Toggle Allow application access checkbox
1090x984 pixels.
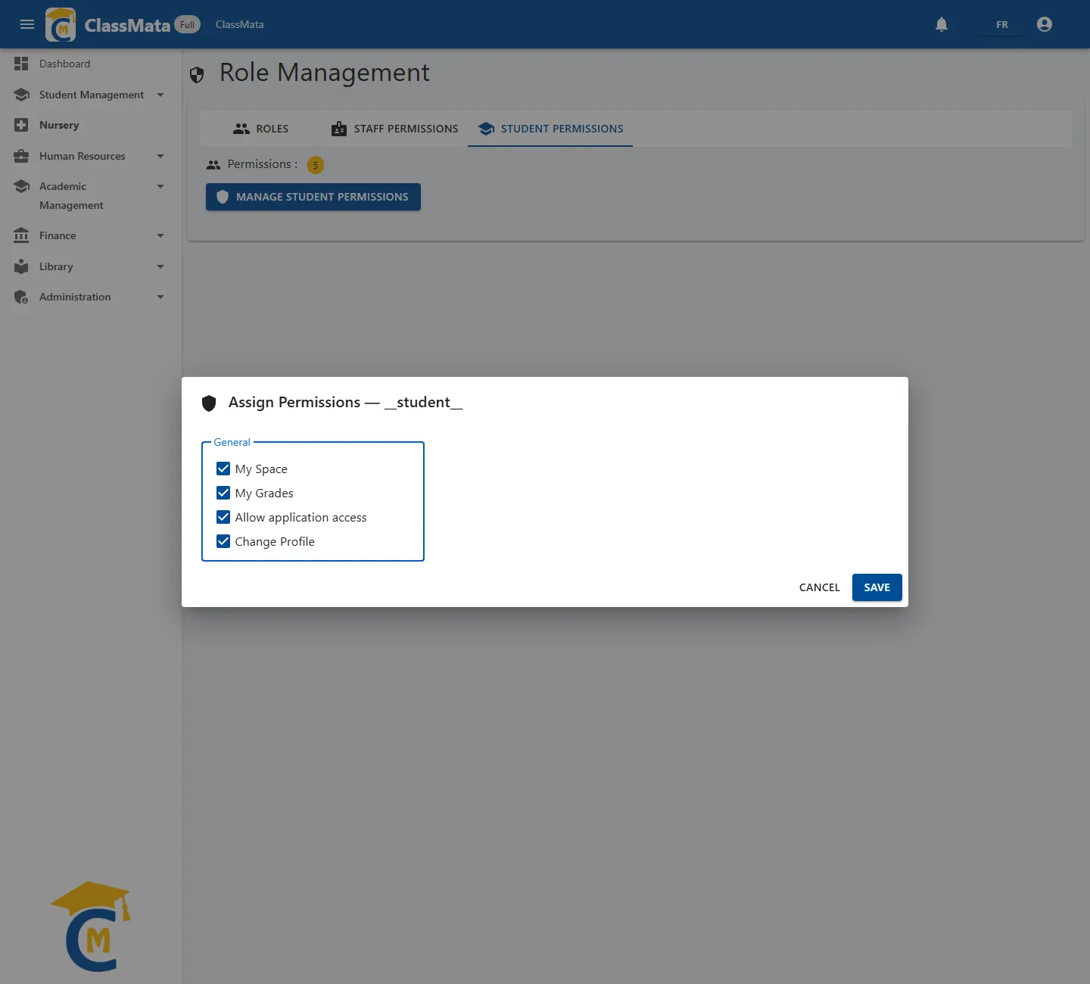(x=223, y=517)
